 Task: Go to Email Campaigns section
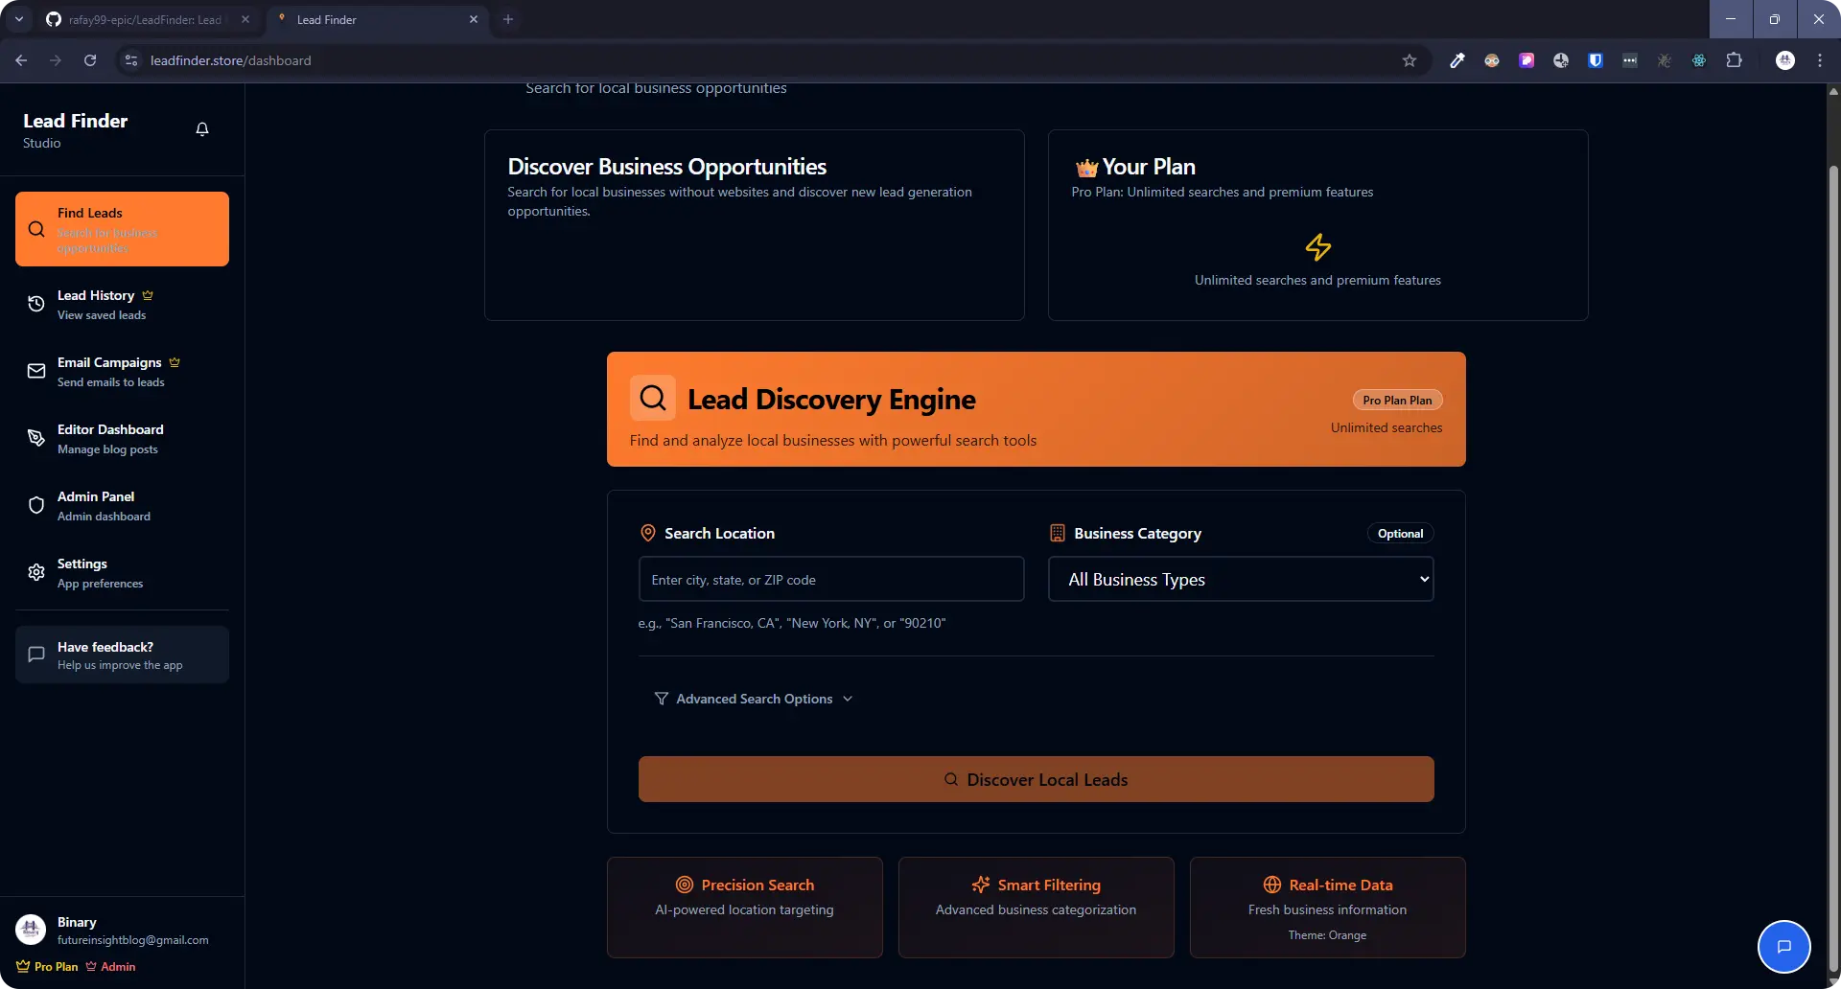122,371
